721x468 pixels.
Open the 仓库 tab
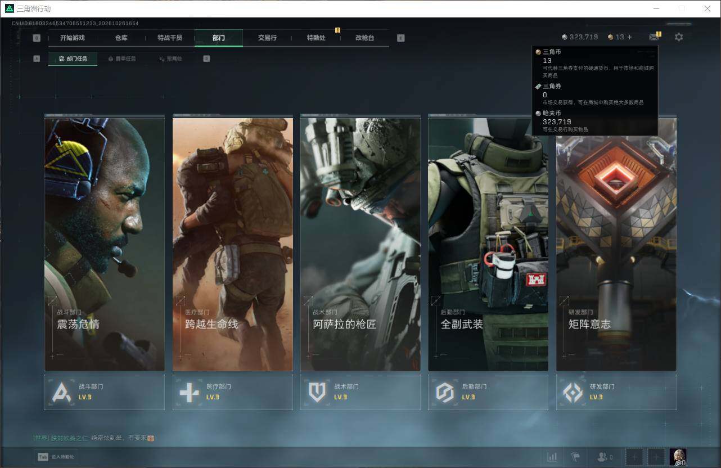click(121, 38)
